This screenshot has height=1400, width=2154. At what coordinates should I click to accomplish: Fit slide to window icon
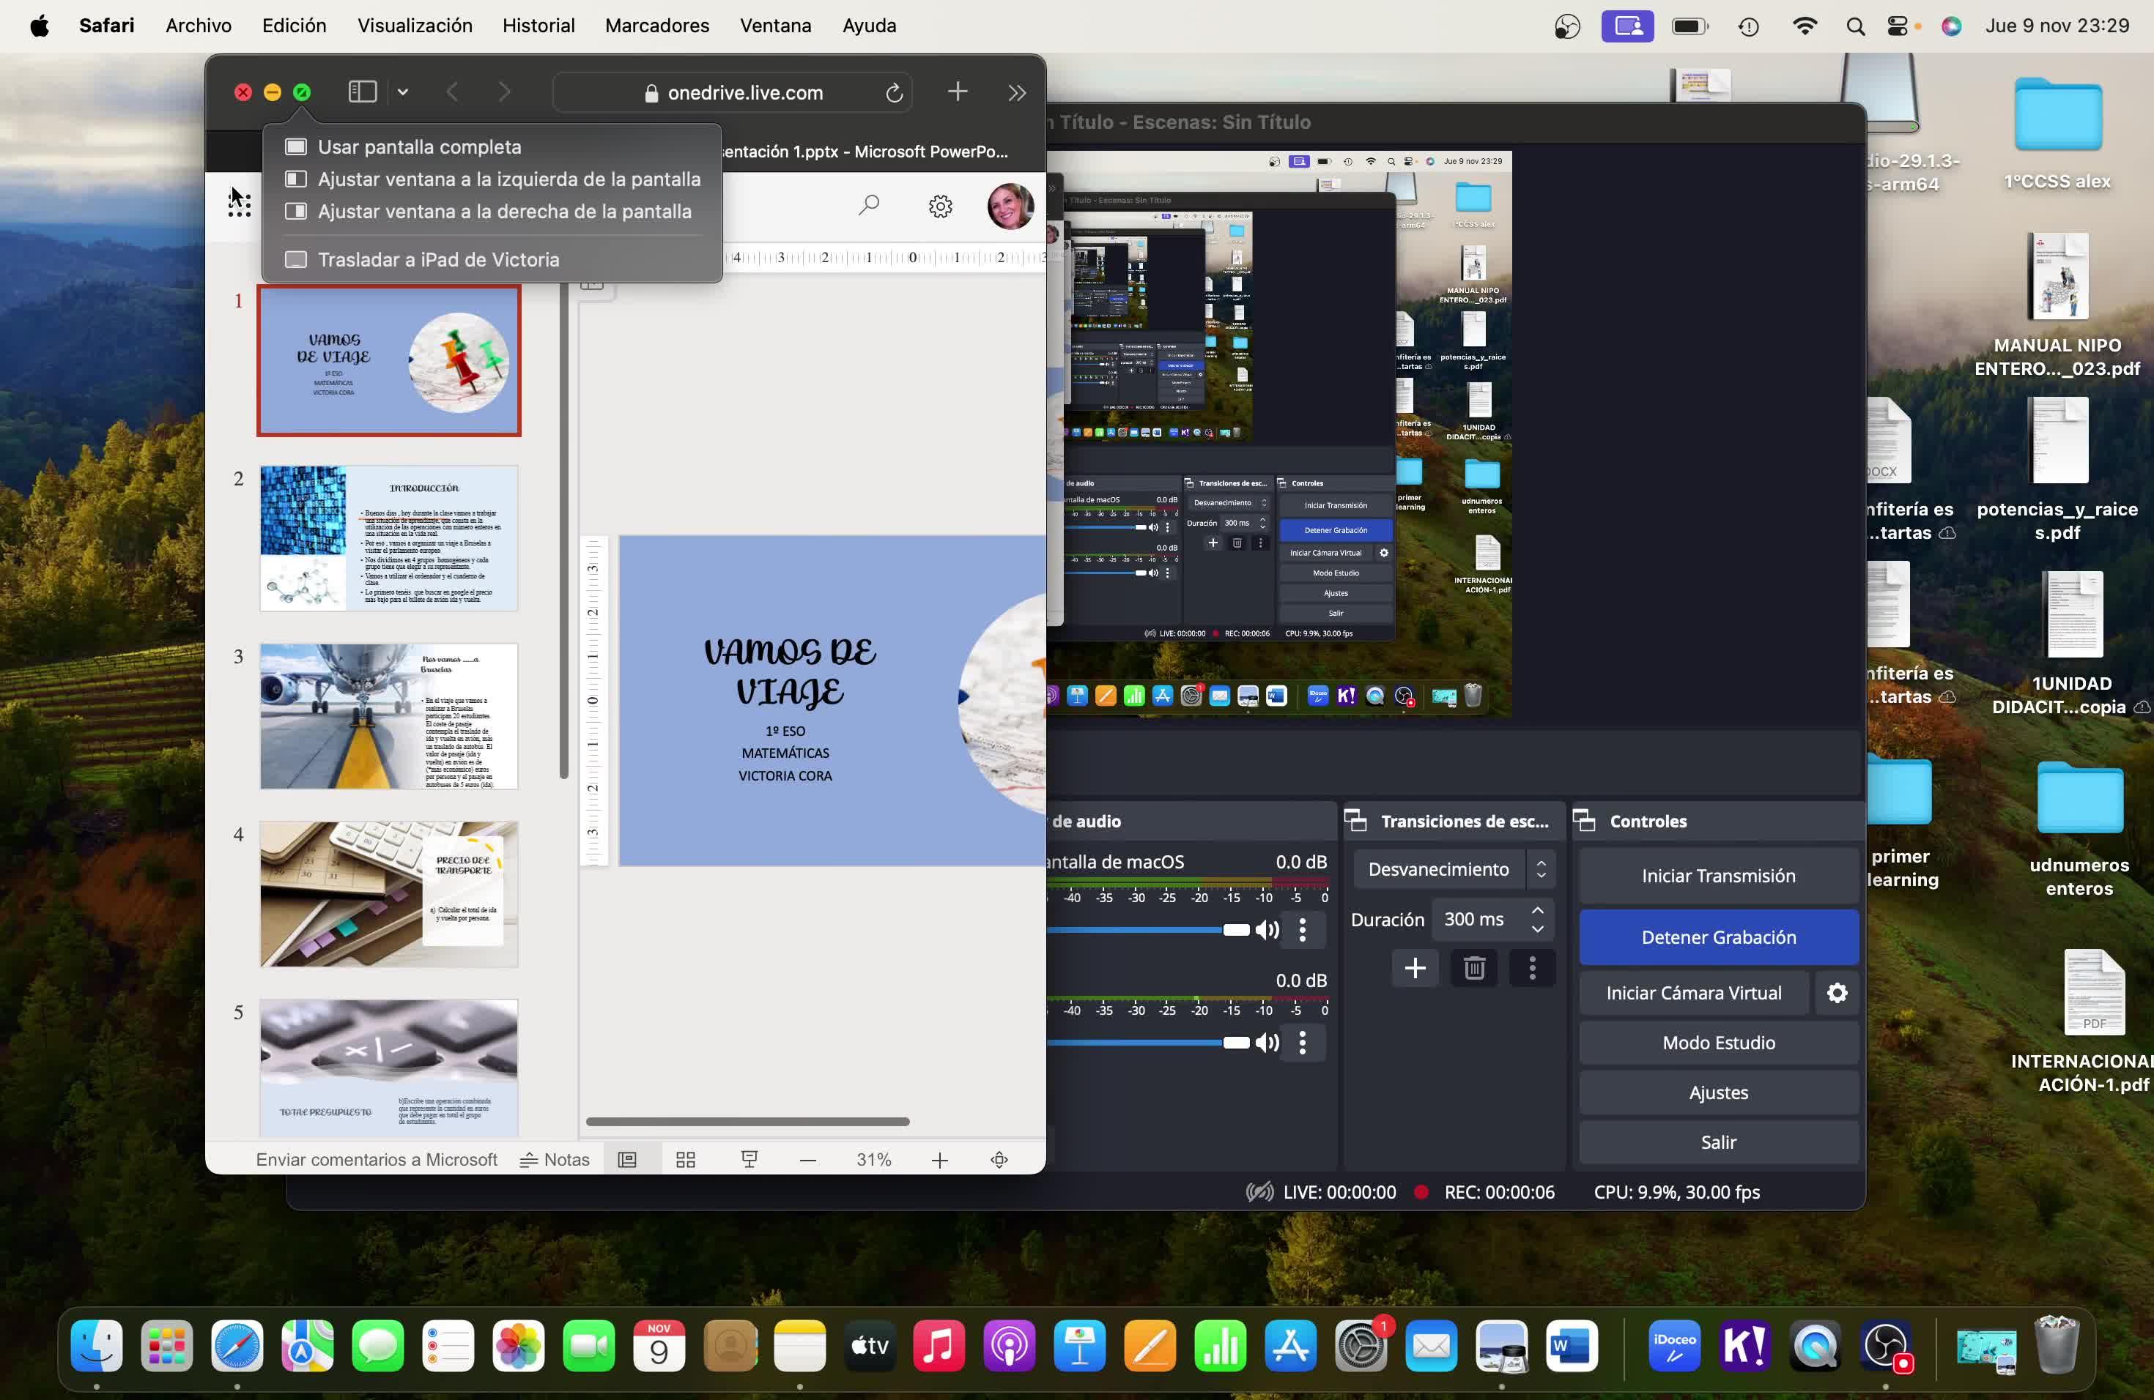(x=999, y=1159)
